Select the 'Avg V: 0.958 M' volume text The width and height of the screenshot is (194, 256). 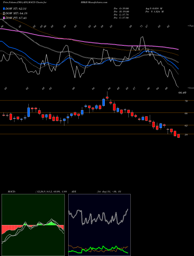point(153,9)
